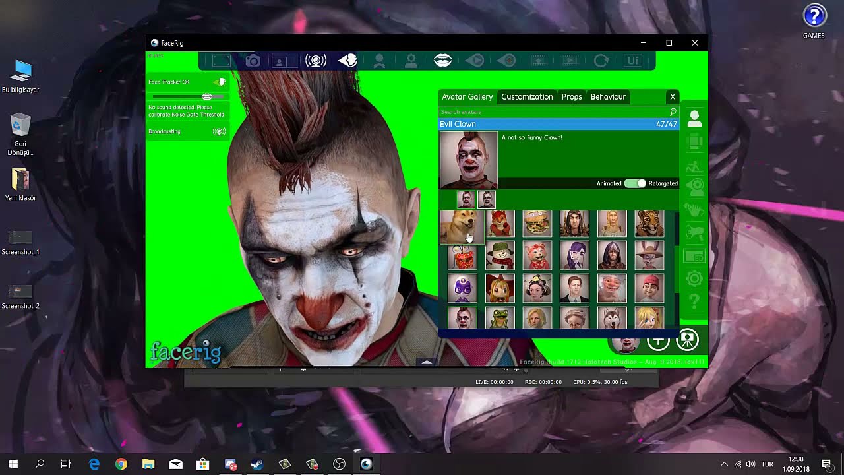Select Geri Dönüşüm recycle bin icon
This screenshot has width=844, height=475.
20,135
